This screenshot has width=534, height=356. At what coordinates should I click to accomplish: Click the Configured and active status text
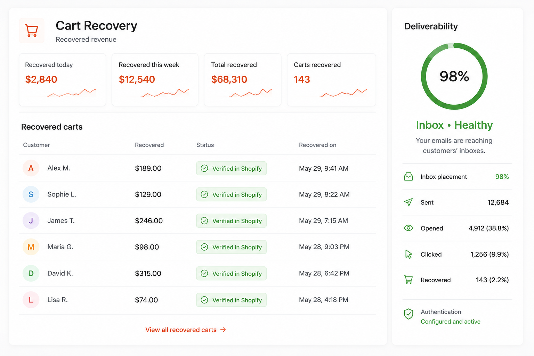(x=451, y=322)
